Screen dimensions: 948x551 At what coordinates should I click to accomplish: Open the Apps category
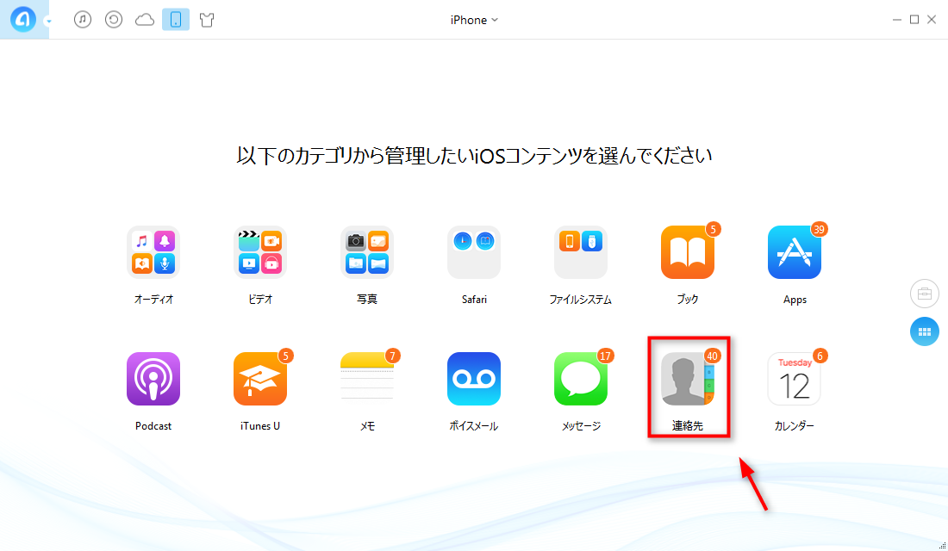[x=795, y=252]
